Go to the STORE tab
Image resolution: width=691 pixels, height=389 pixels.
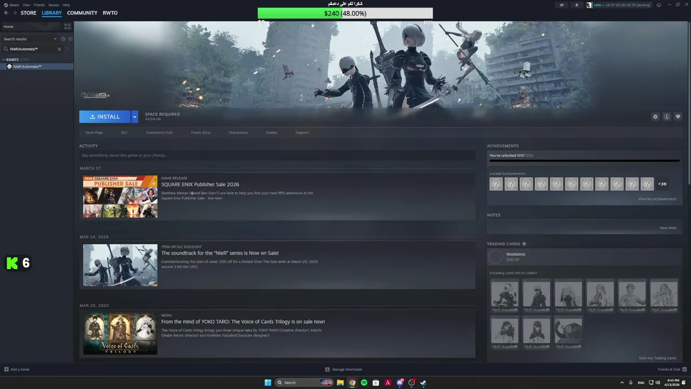29,13
